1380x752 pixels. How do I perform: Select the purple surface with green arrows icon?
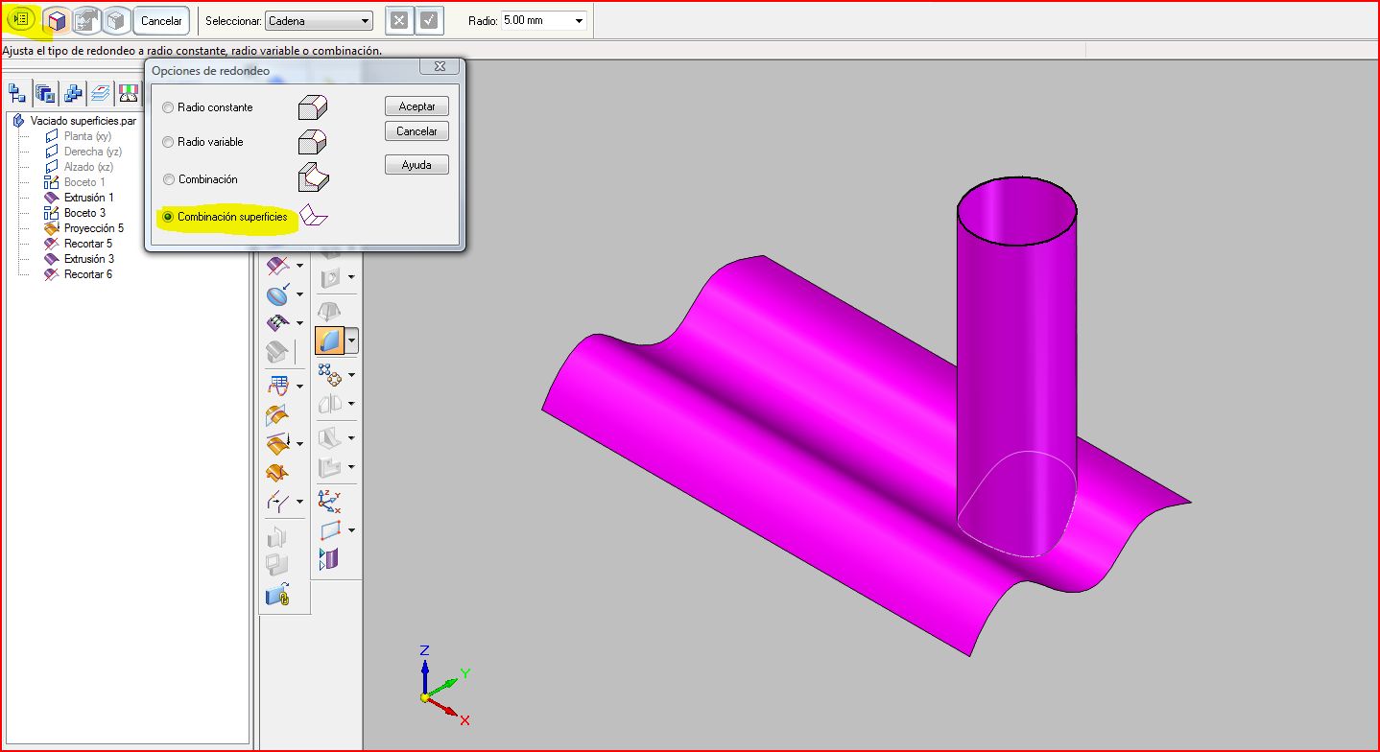pyautogui.click(x=276, y=322)
